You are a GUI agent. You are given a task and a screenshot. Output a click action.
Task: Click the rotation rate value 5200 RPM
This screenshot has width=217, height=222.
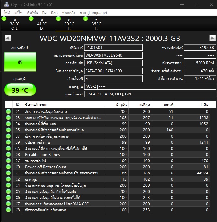point(200,63)
